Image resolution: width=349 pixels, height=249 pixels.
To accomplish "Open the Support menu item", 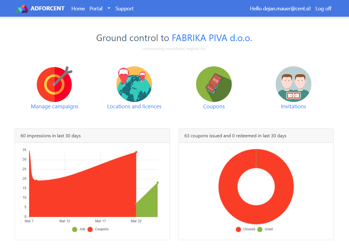I will [x=124, y=9].
